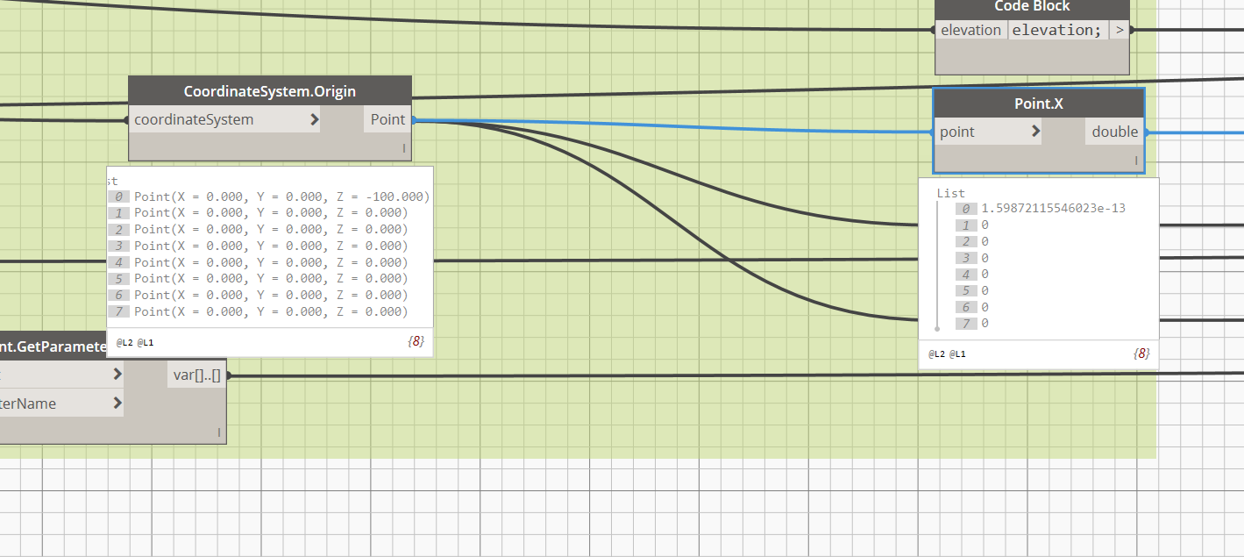Select row 6 value 0 in Point.X preview
Viewport: 1244px width, 557px height.
(985, 307)
